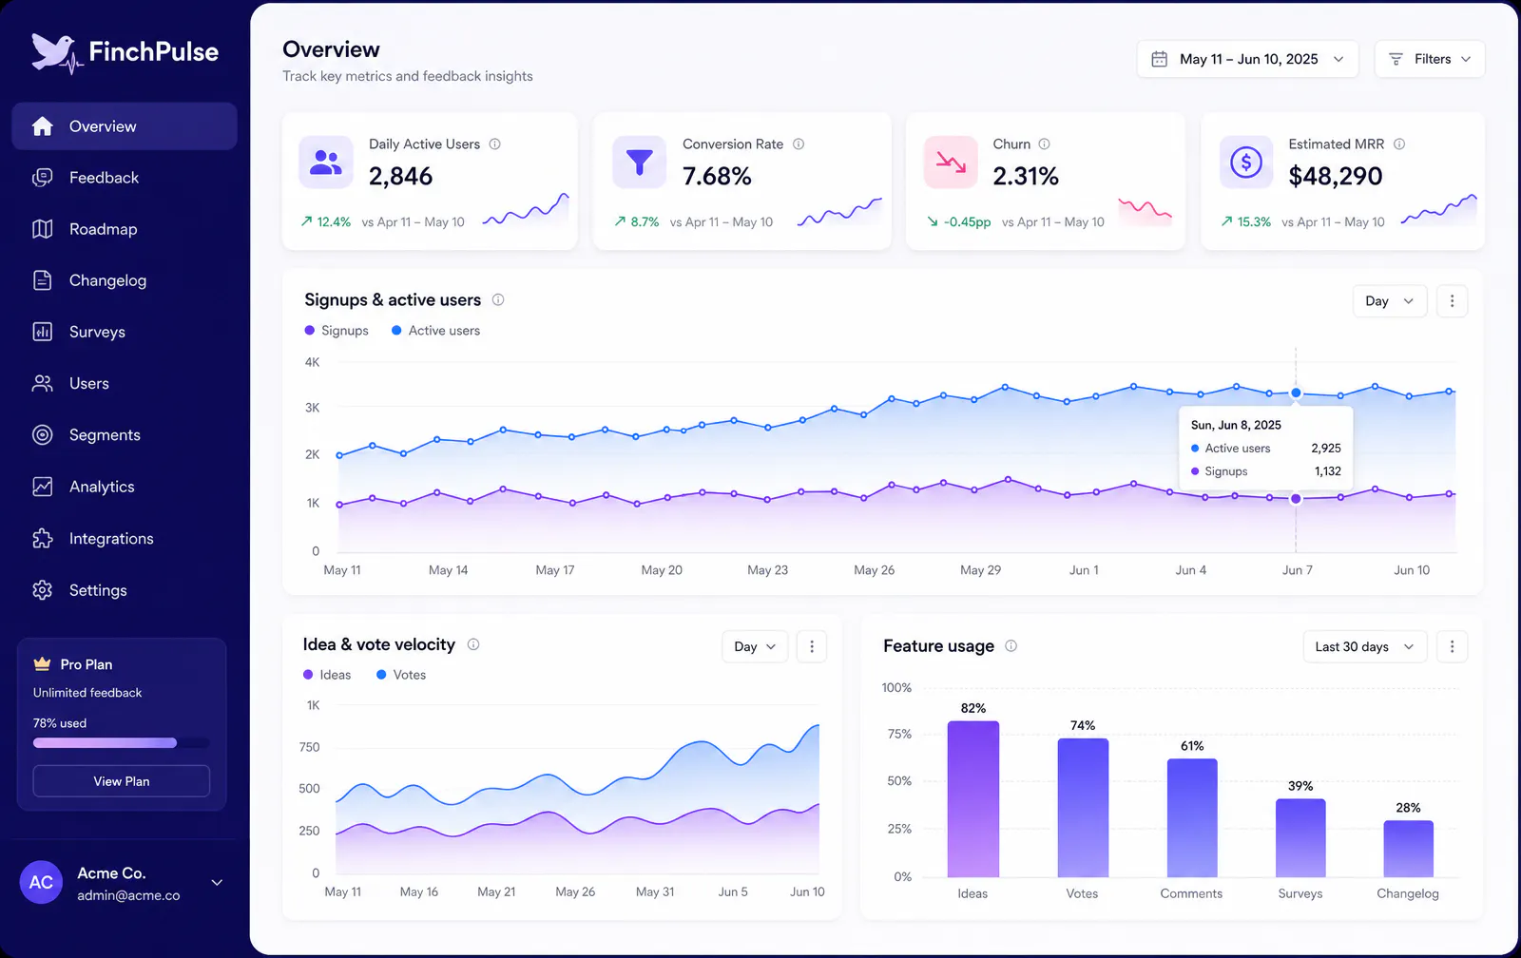Image resolution: width=1521 pixels, height=958 pixels.
Task: Click the Surveys chart icon
Action: point(42,332)
